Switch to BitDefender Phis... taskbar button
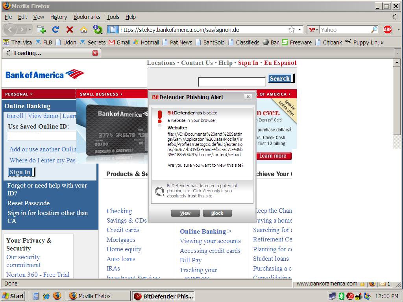Screen dimensions: 403x302 [x=163, y=296]
